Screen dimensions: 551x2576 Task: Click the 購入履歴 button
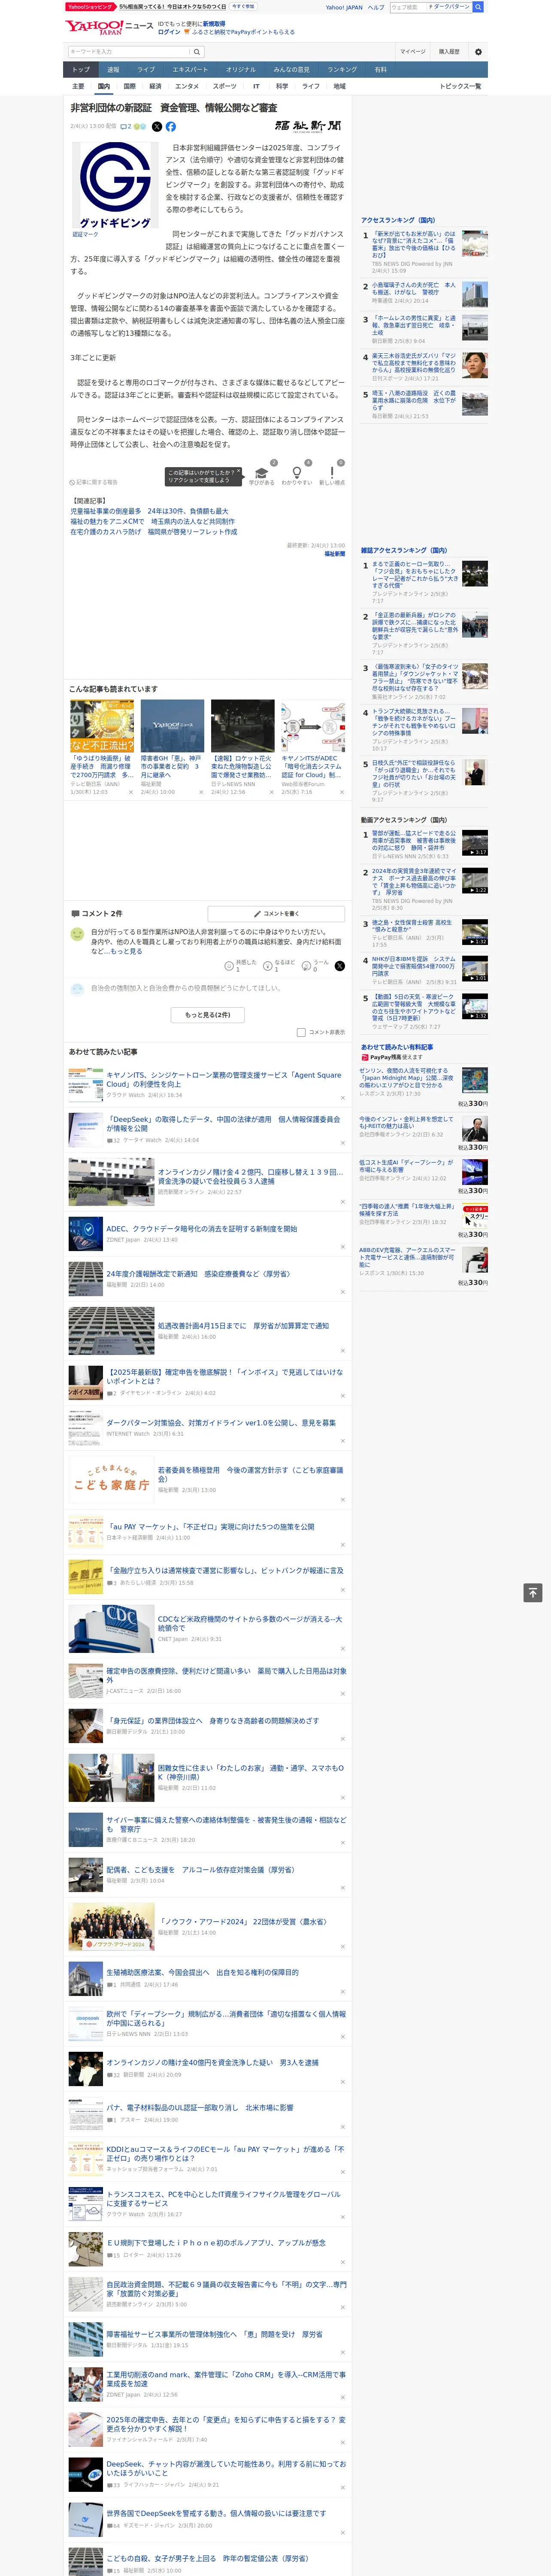pos(449,52)
